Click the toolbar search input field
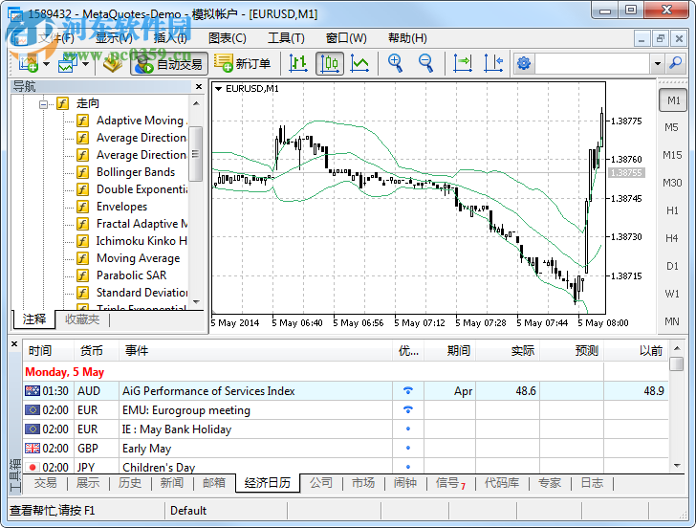 click(x=593, y=63)
